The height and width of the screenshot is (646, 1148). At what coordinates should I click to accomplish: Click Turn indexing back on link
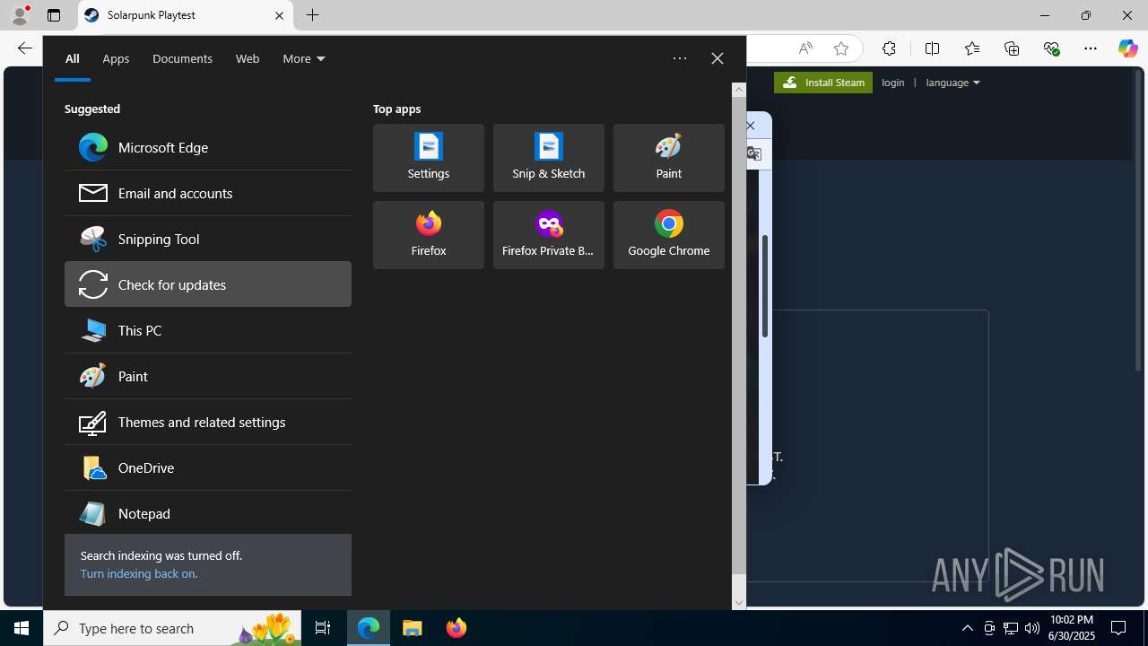tap(139, 573)
